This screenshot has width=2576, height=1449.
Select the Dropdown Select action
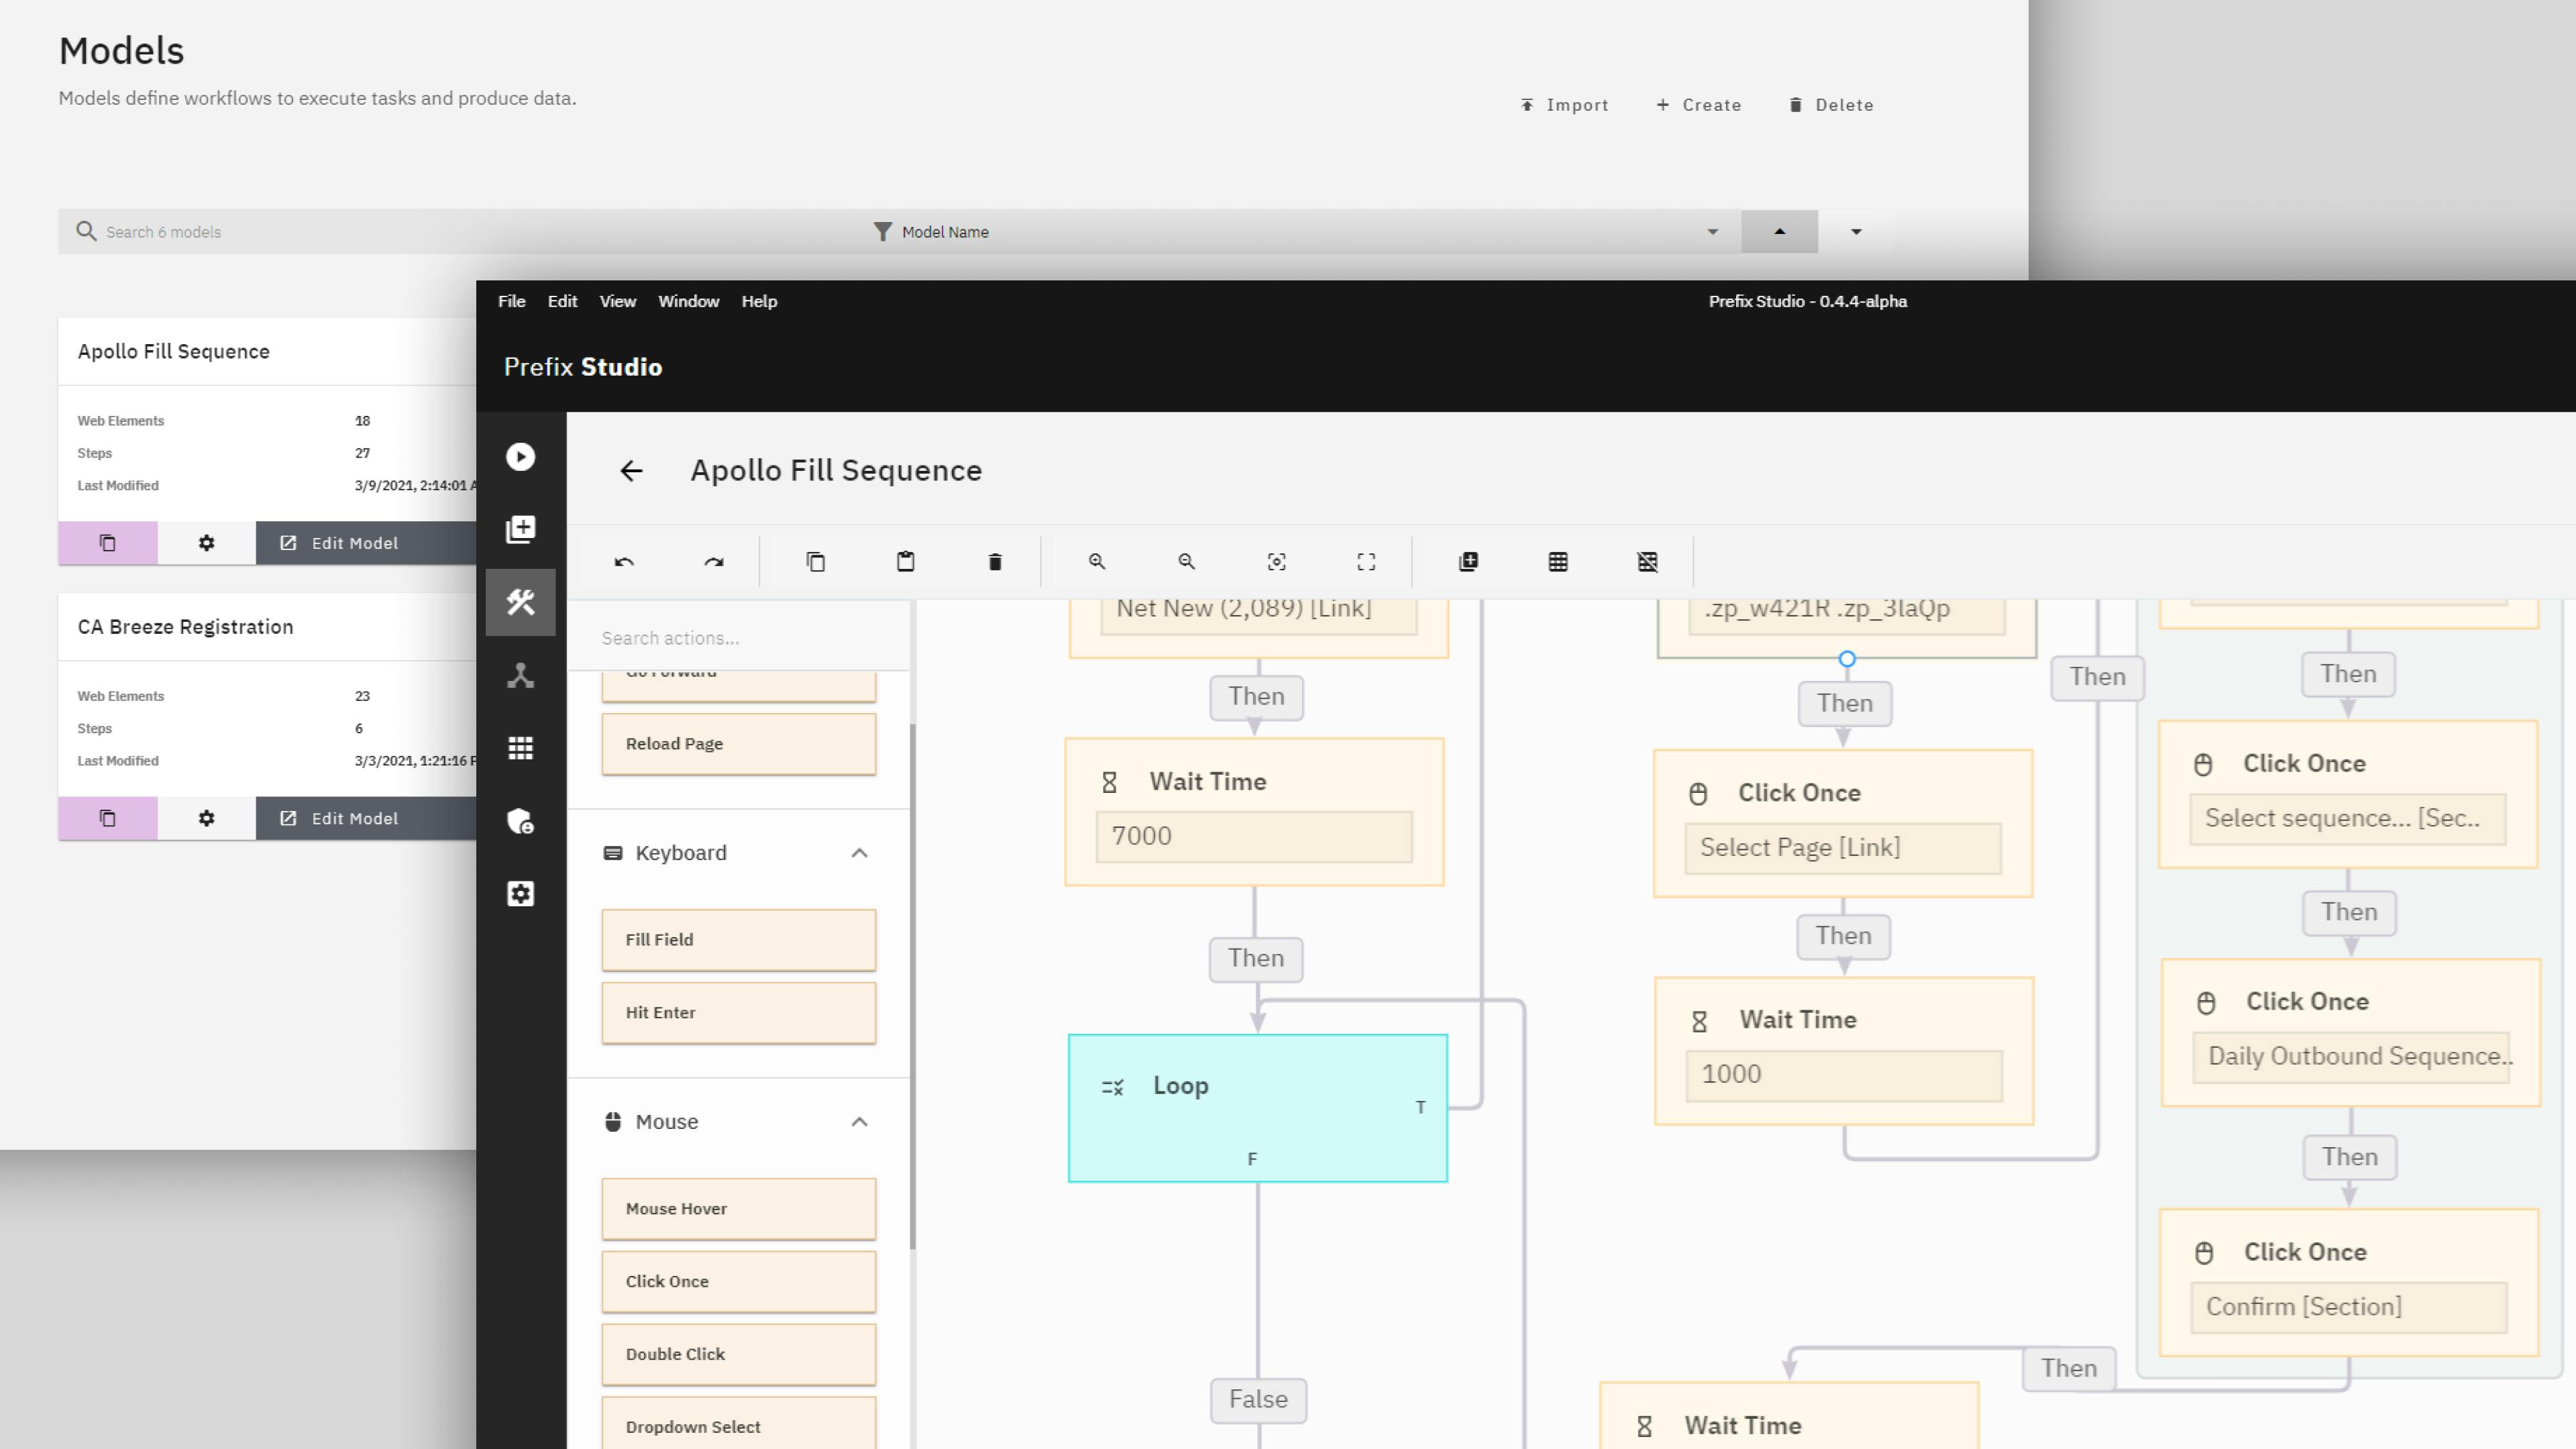pos(739,1424)
